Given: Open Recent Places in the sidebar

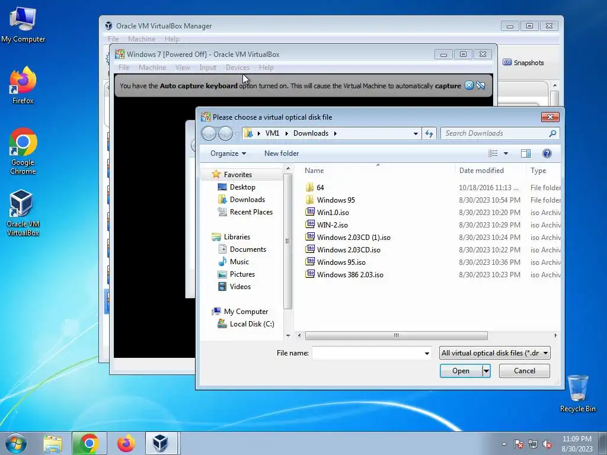Looking at the screenshot, I should (x=251, y=212).
